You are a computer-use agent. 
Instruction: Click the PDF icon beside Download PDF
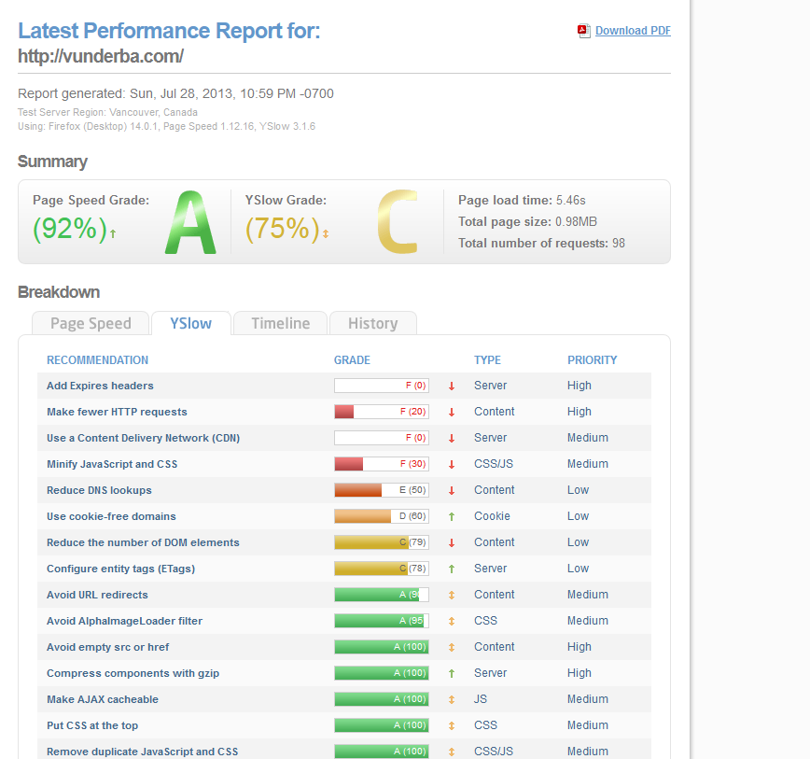[x=583, y=31]
